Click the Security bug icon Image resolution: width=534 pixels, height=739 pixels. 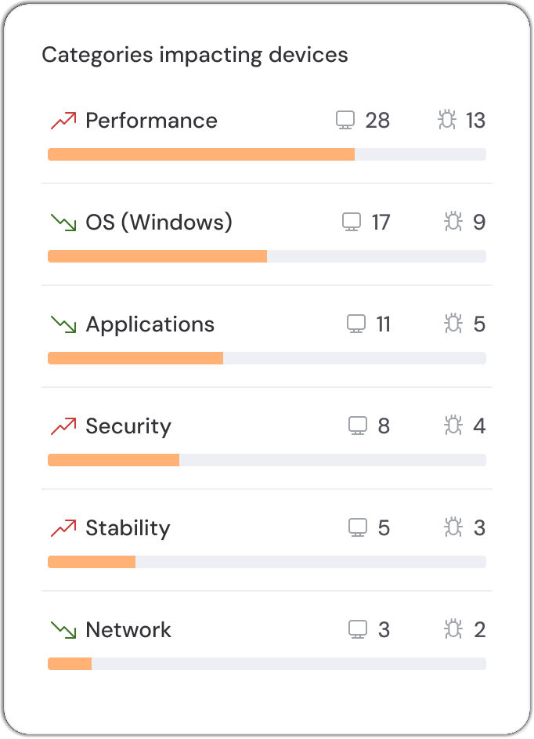(453, 426)
